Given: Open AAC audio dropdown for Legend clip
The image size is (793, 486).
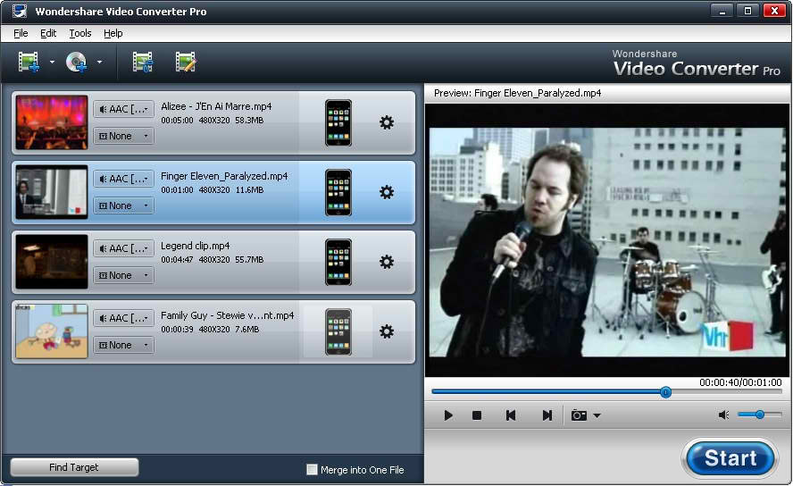Looking at the screenshot, I should tap(123, 248).
